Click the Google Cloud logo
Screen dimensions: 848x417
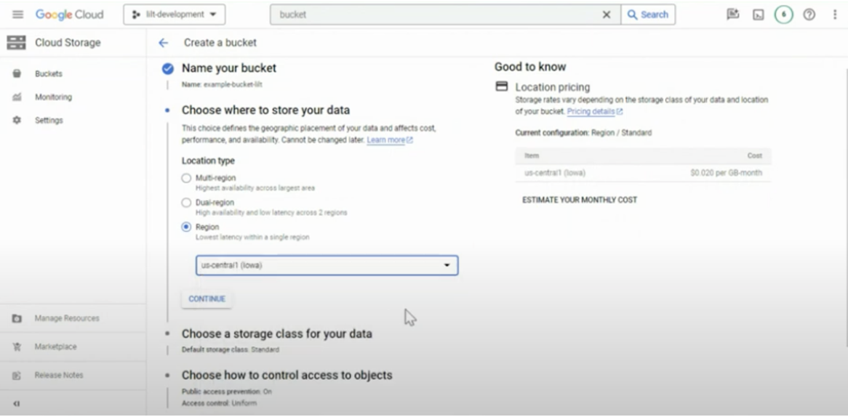pos(69,15)
